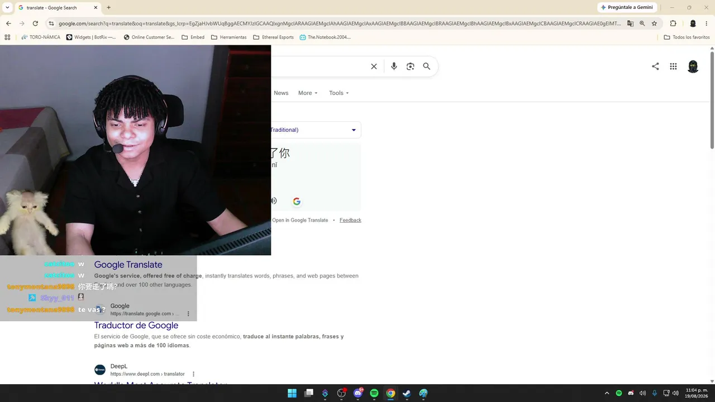
Task: Open the Chrome profile menu
Action: [x=693, y=23]
